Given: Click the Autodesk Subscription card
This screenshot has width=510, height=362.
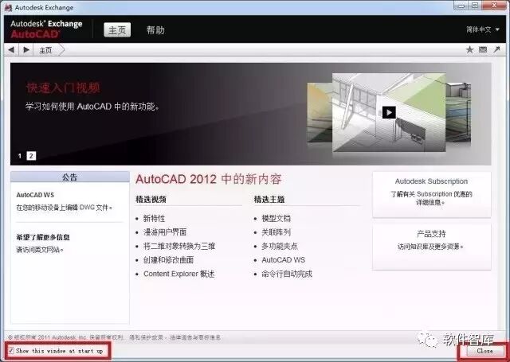Looking at the screenshot, I should click(431, 194).
